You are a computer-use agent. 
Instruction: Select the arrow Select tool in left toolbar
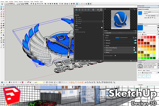point(1,7)
